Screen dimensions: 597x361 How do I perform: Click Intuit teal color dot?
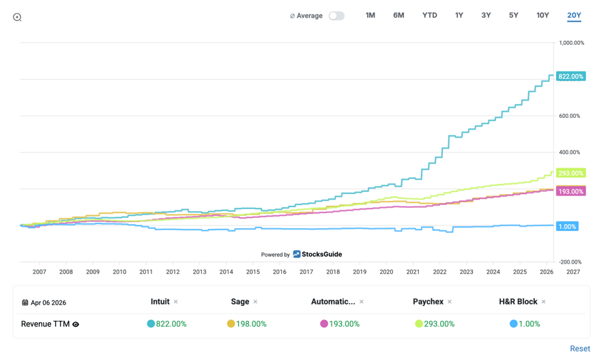(x=151, y=324)
